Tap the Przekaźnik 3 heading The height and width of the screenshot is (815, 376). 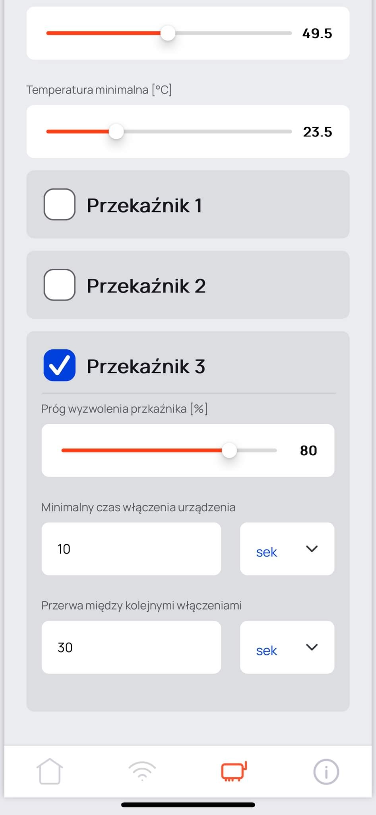coord(146,366)
